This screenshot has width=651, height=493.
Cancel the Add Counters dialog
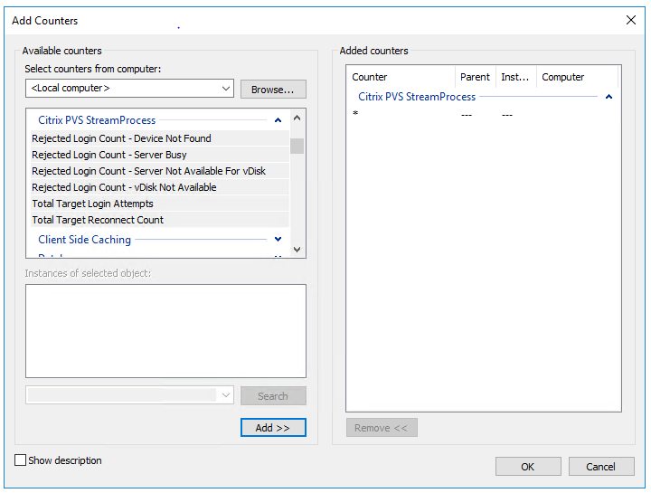[601, 467]
